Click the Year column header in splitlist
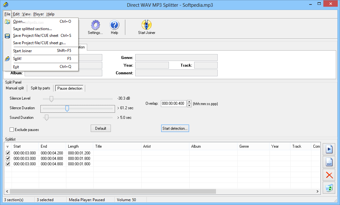 [x=280, y=146]
